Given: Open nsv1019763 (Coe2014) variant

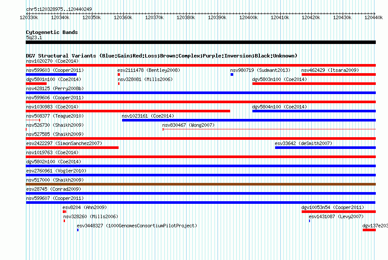Looking at the screenshot, I should click(x=52, y=152).
